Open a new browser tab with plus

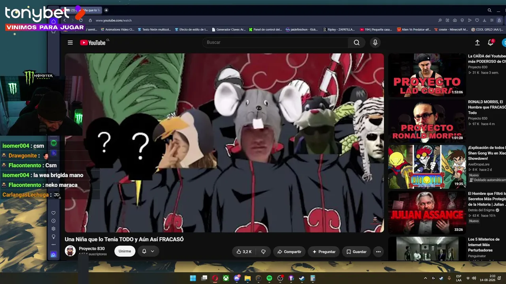[106, 10]
